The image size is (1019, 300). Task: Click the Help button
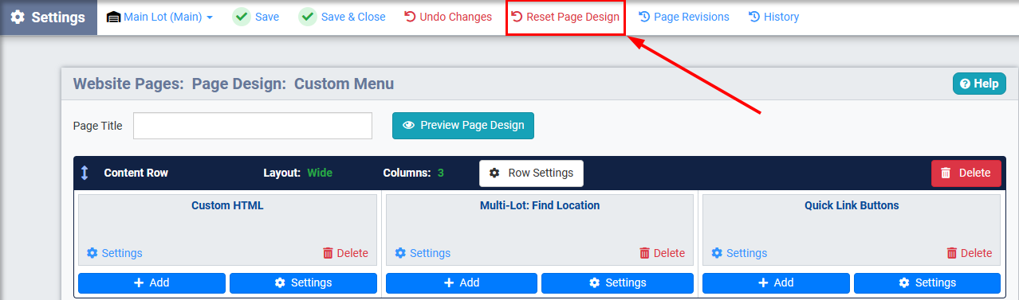979,84
